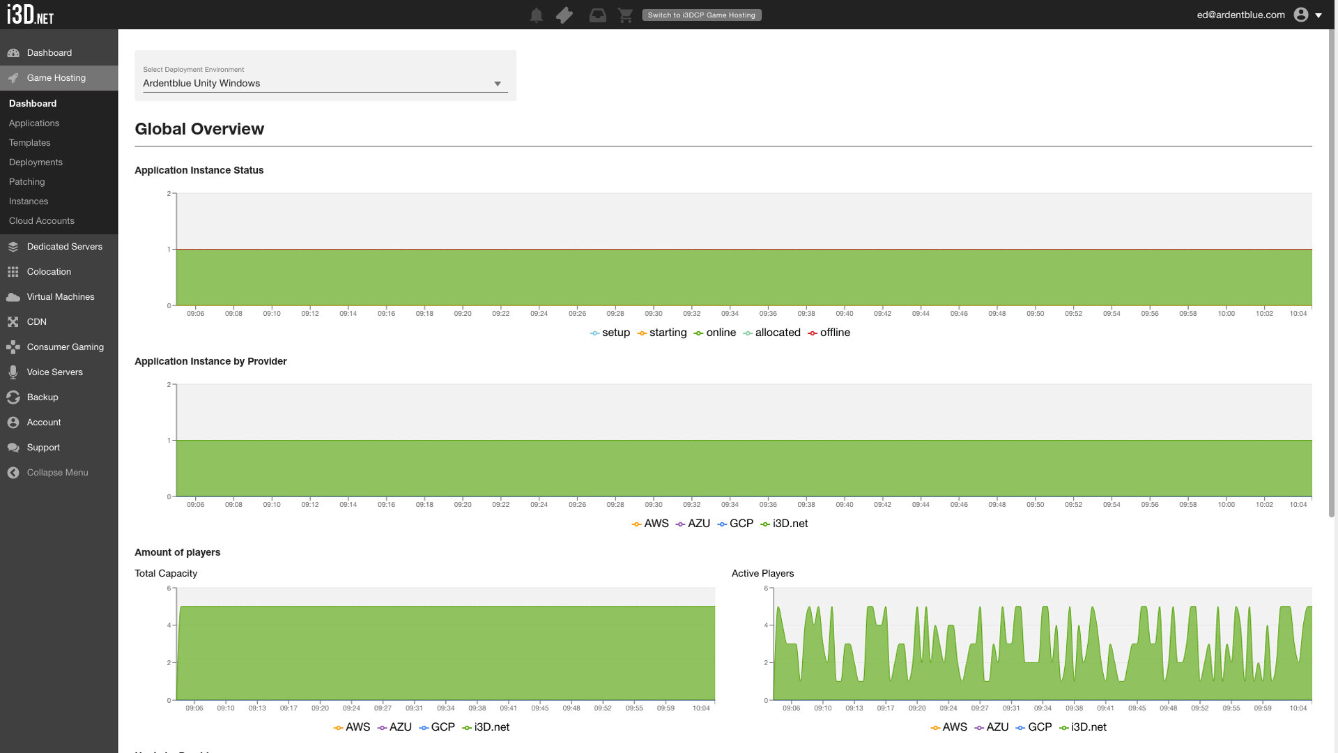Click the Account person icon

click(x=13, y=423)
